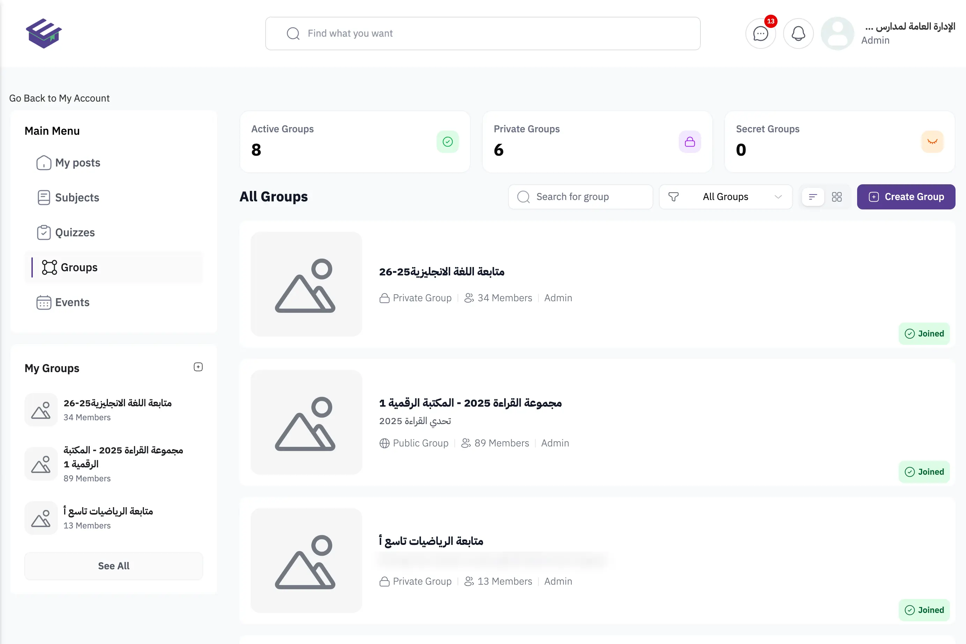Image resolution: width=966 pixels, height=644 pixels.
Task: Open group title متابعة الرياضيات تاسع أ in main list
Action: click(x=431, y=541)
